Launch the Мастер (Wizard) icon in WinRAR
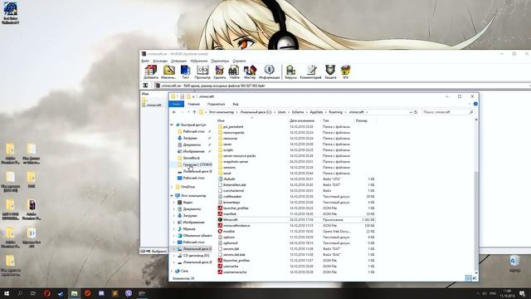The height and width of the screenshot is (299, 531). 250,72
